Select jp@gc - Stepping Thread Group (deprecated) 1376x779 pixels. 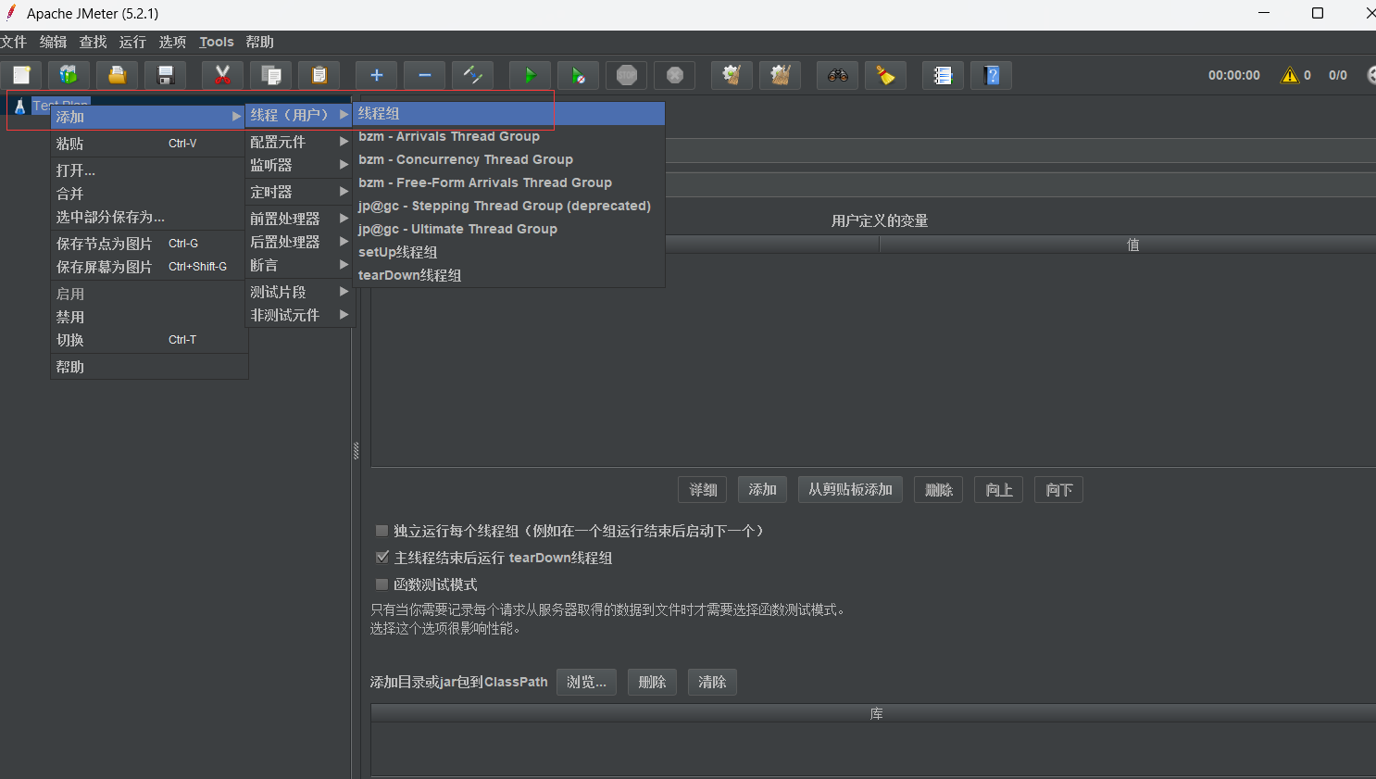(x=509, y=206)
